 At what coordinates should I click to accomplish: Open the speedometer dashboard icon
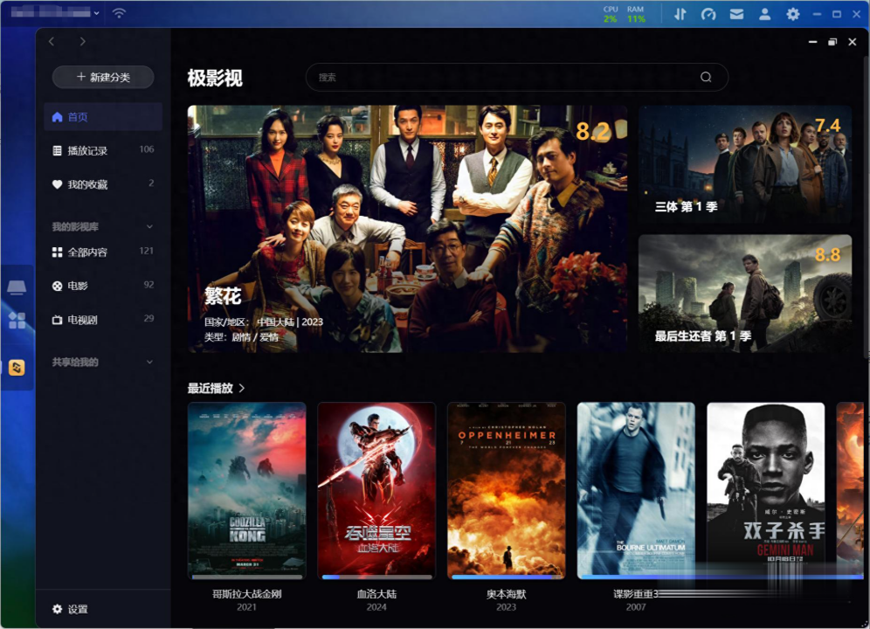tap(708, 15)
